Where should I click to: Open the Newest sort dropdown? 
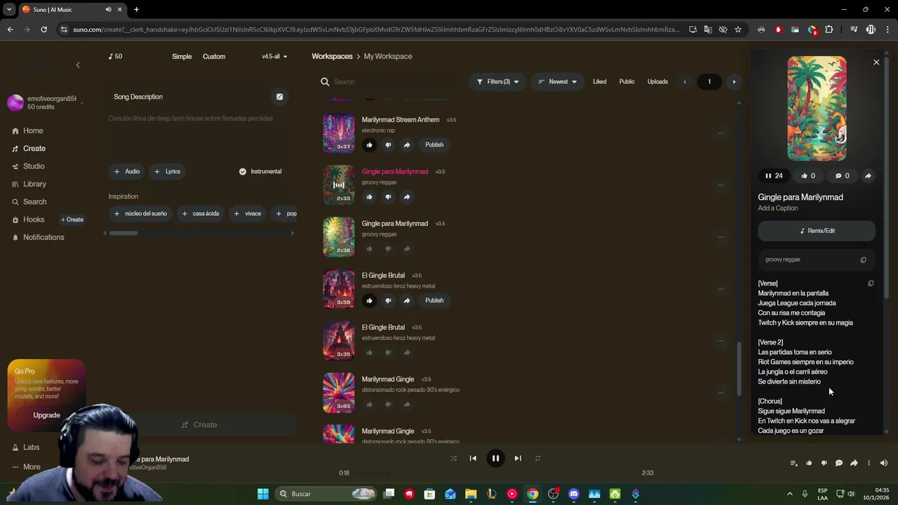(x=558, y=81)
